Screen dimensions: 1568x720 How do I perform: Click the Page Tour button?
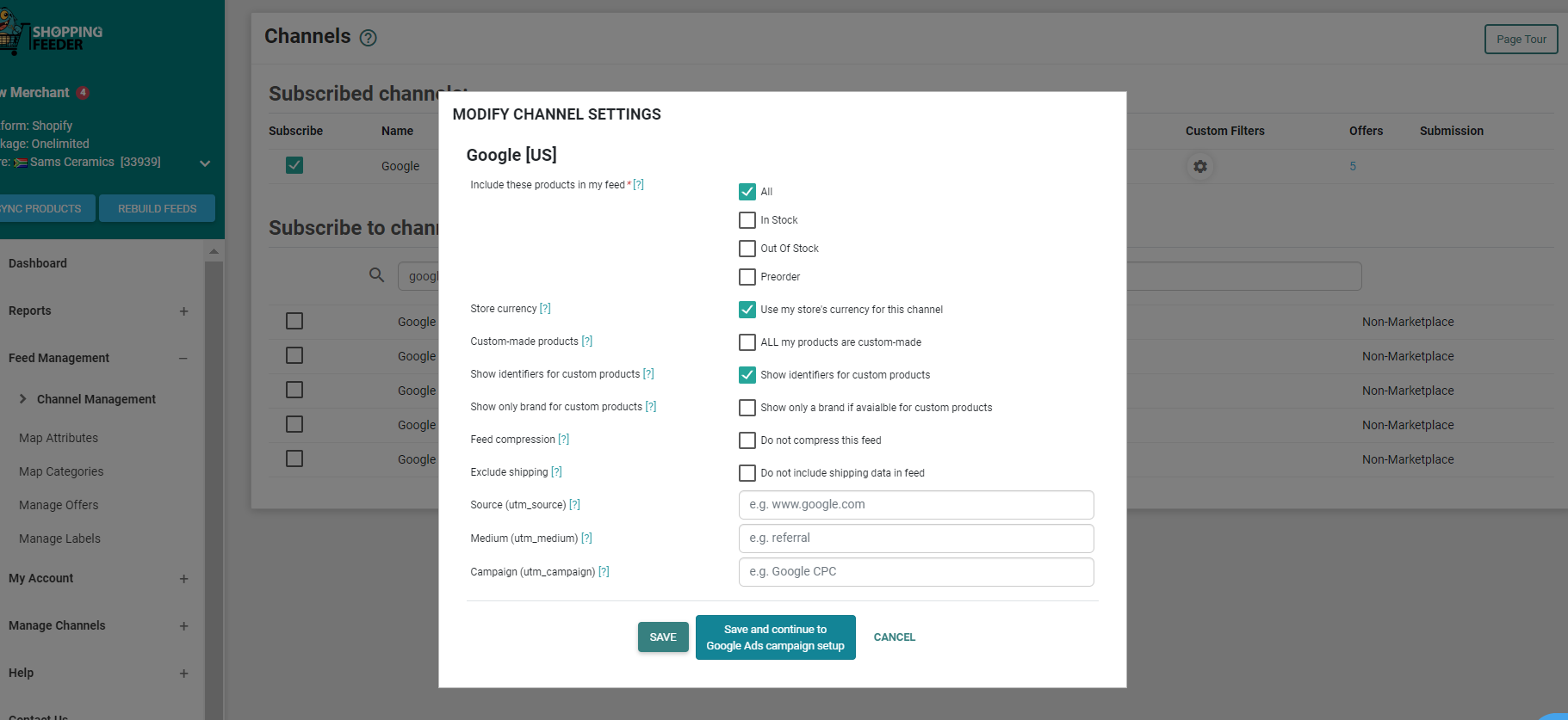(1522, 39)
